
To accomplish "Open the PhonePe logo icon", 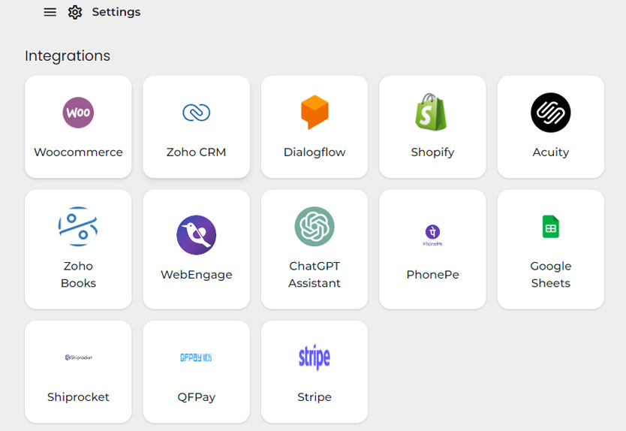I will 433,235.
